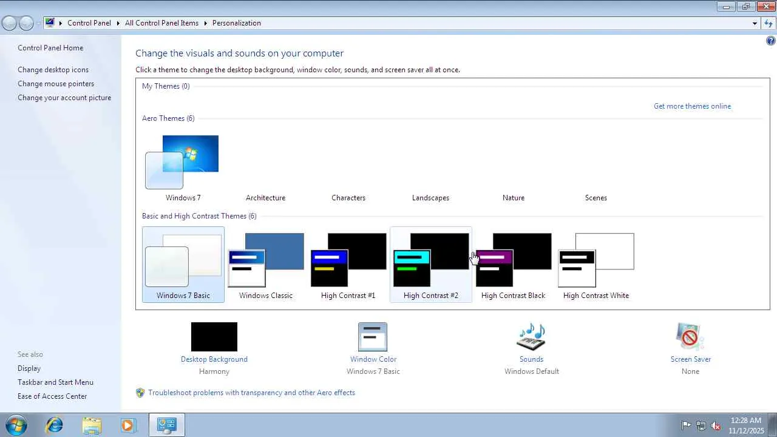This screenshot has width=777, height=437.
Task: Expand the arrow after All Control Panel Items
Action: click(x=205, y=23)
